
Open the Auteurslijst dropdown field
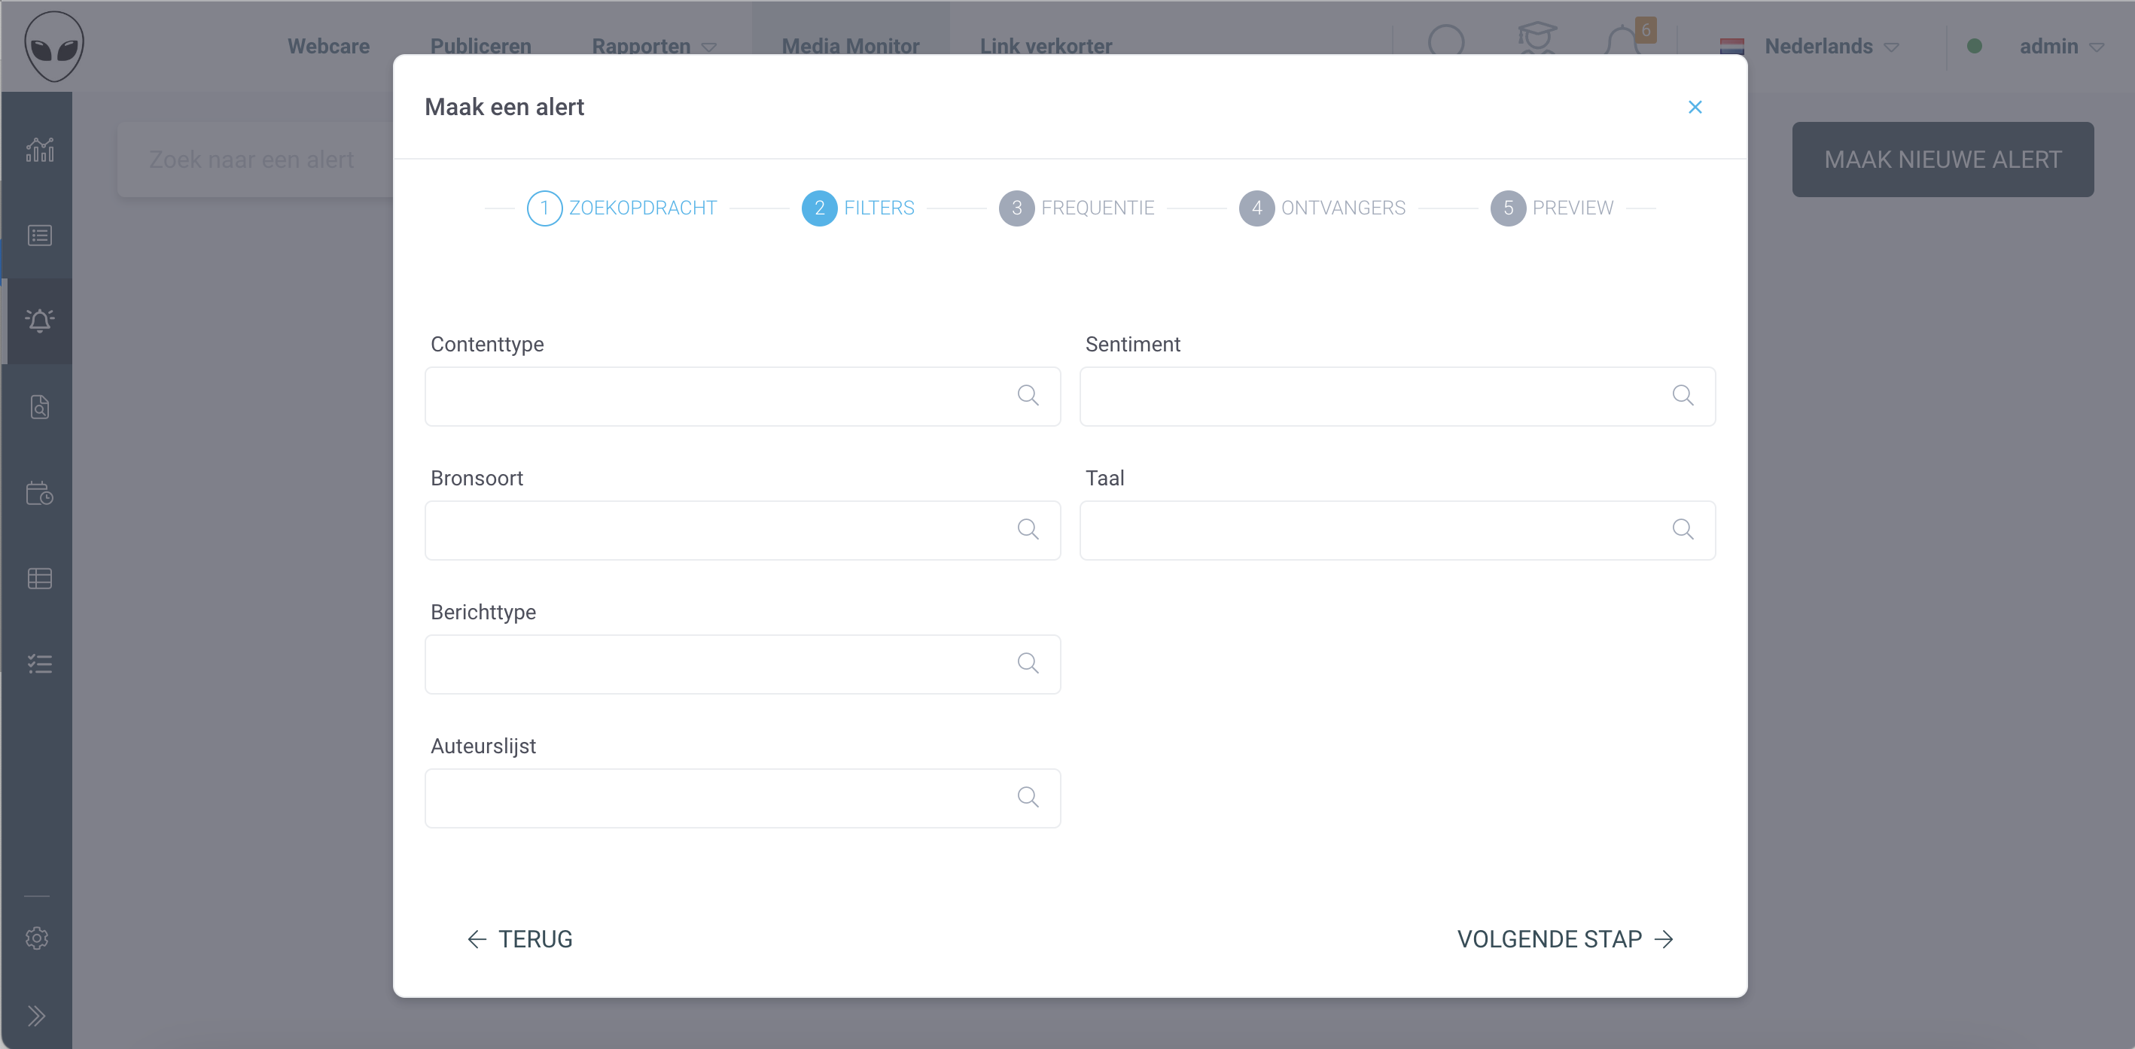pos(742,798)
